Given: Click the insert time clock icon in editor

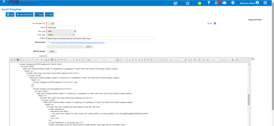Looking at the screenshot, I should pos(85,60).
